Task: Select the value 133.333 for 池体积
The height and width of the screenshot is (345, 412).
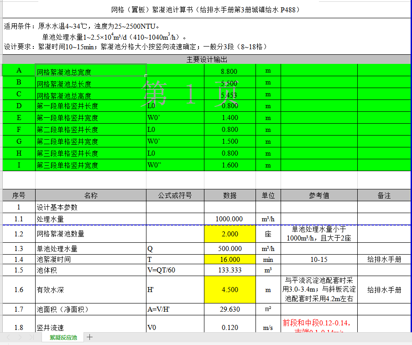Action: (229, 270)
